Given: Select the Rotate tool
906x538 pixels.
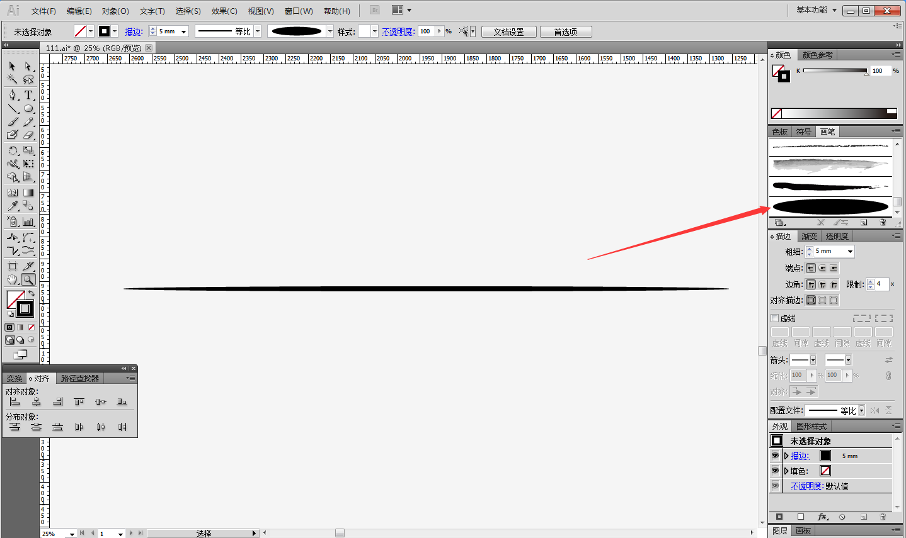Looking at the screenshot, I should [12, 151].
